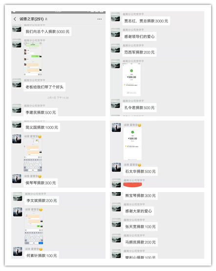The image size is (216, 271).
Task: Open the red packet message
Action: pos(132,185)
